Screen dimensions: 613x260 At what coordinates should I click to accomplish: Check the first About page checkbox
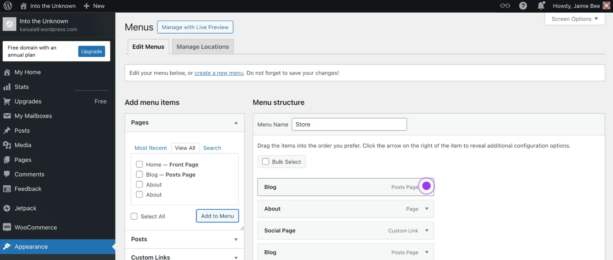140,184
